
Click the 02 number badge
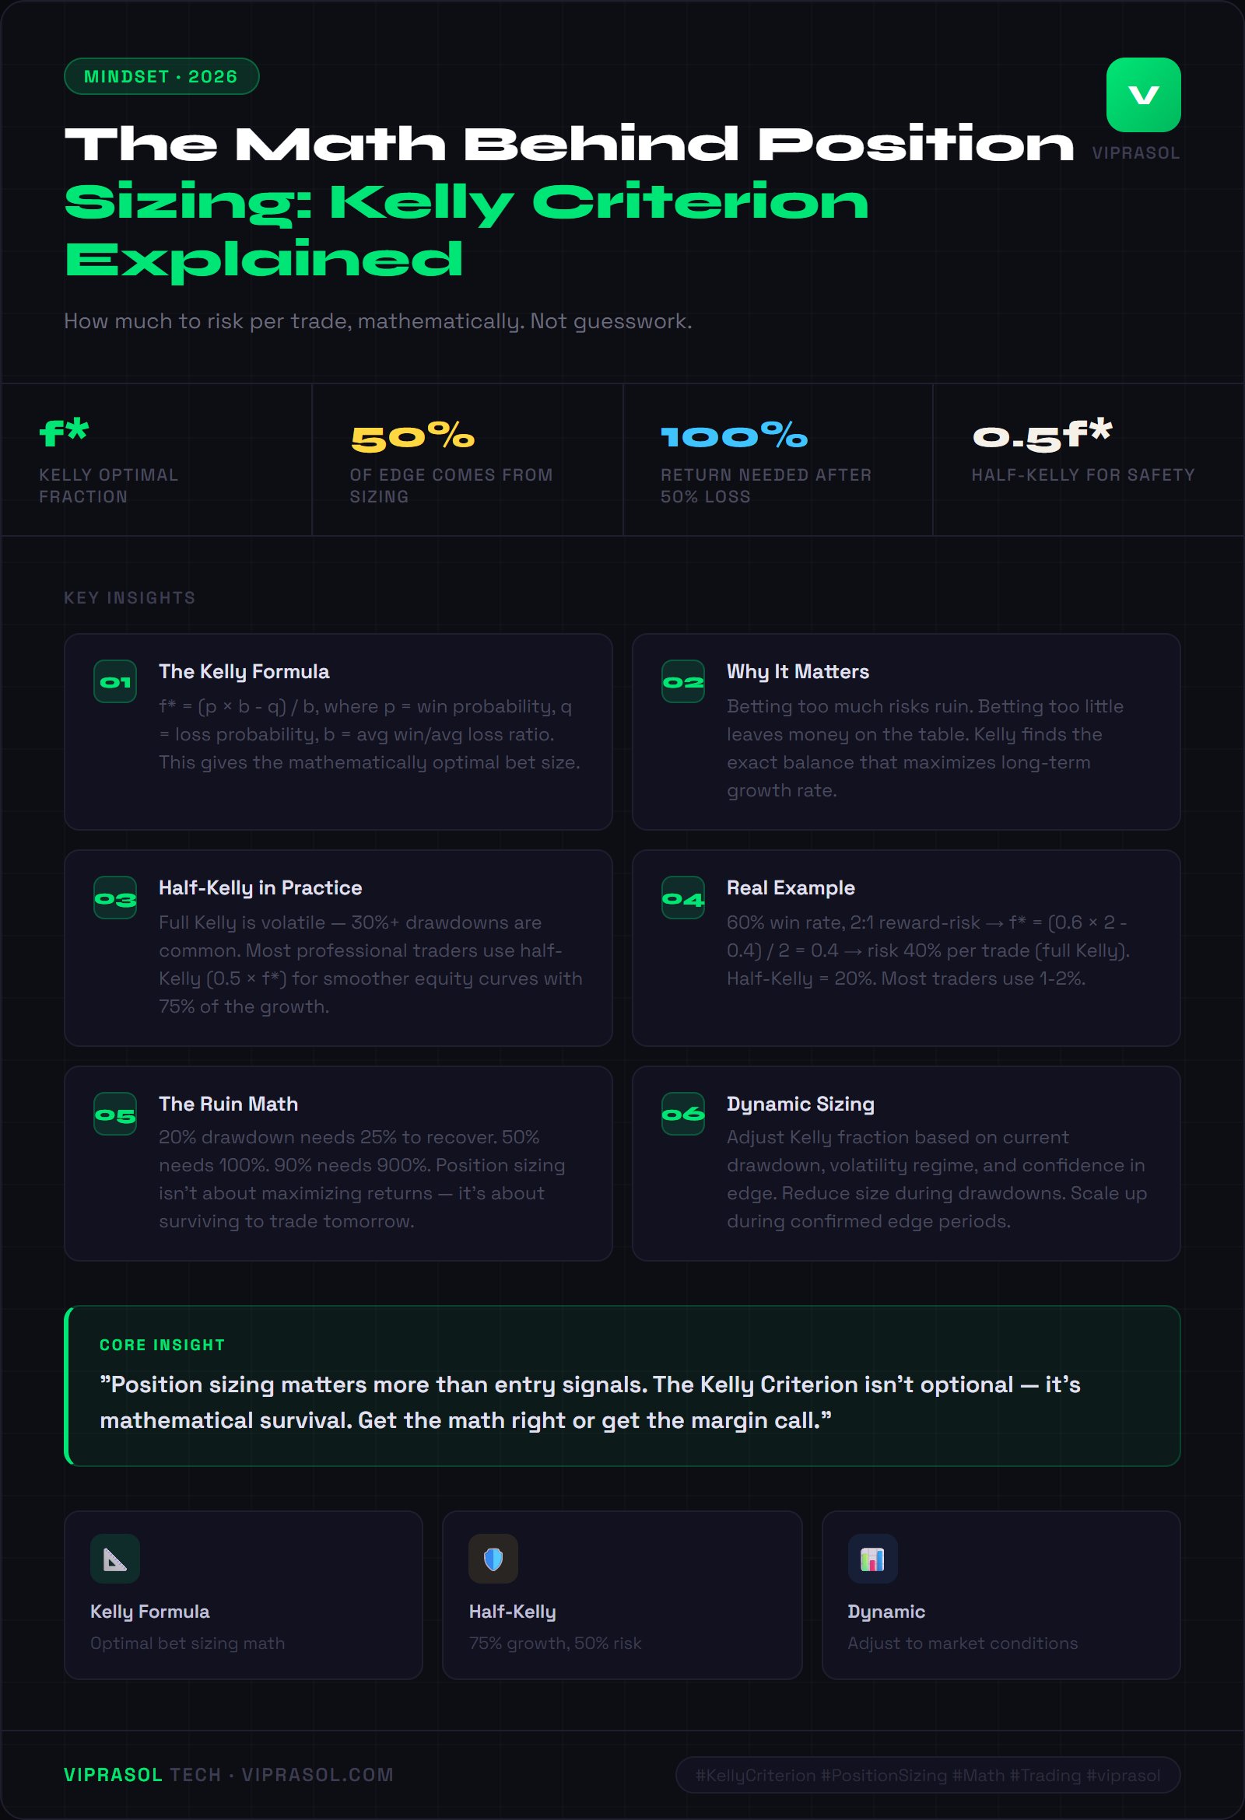click(x=682, y=681)
